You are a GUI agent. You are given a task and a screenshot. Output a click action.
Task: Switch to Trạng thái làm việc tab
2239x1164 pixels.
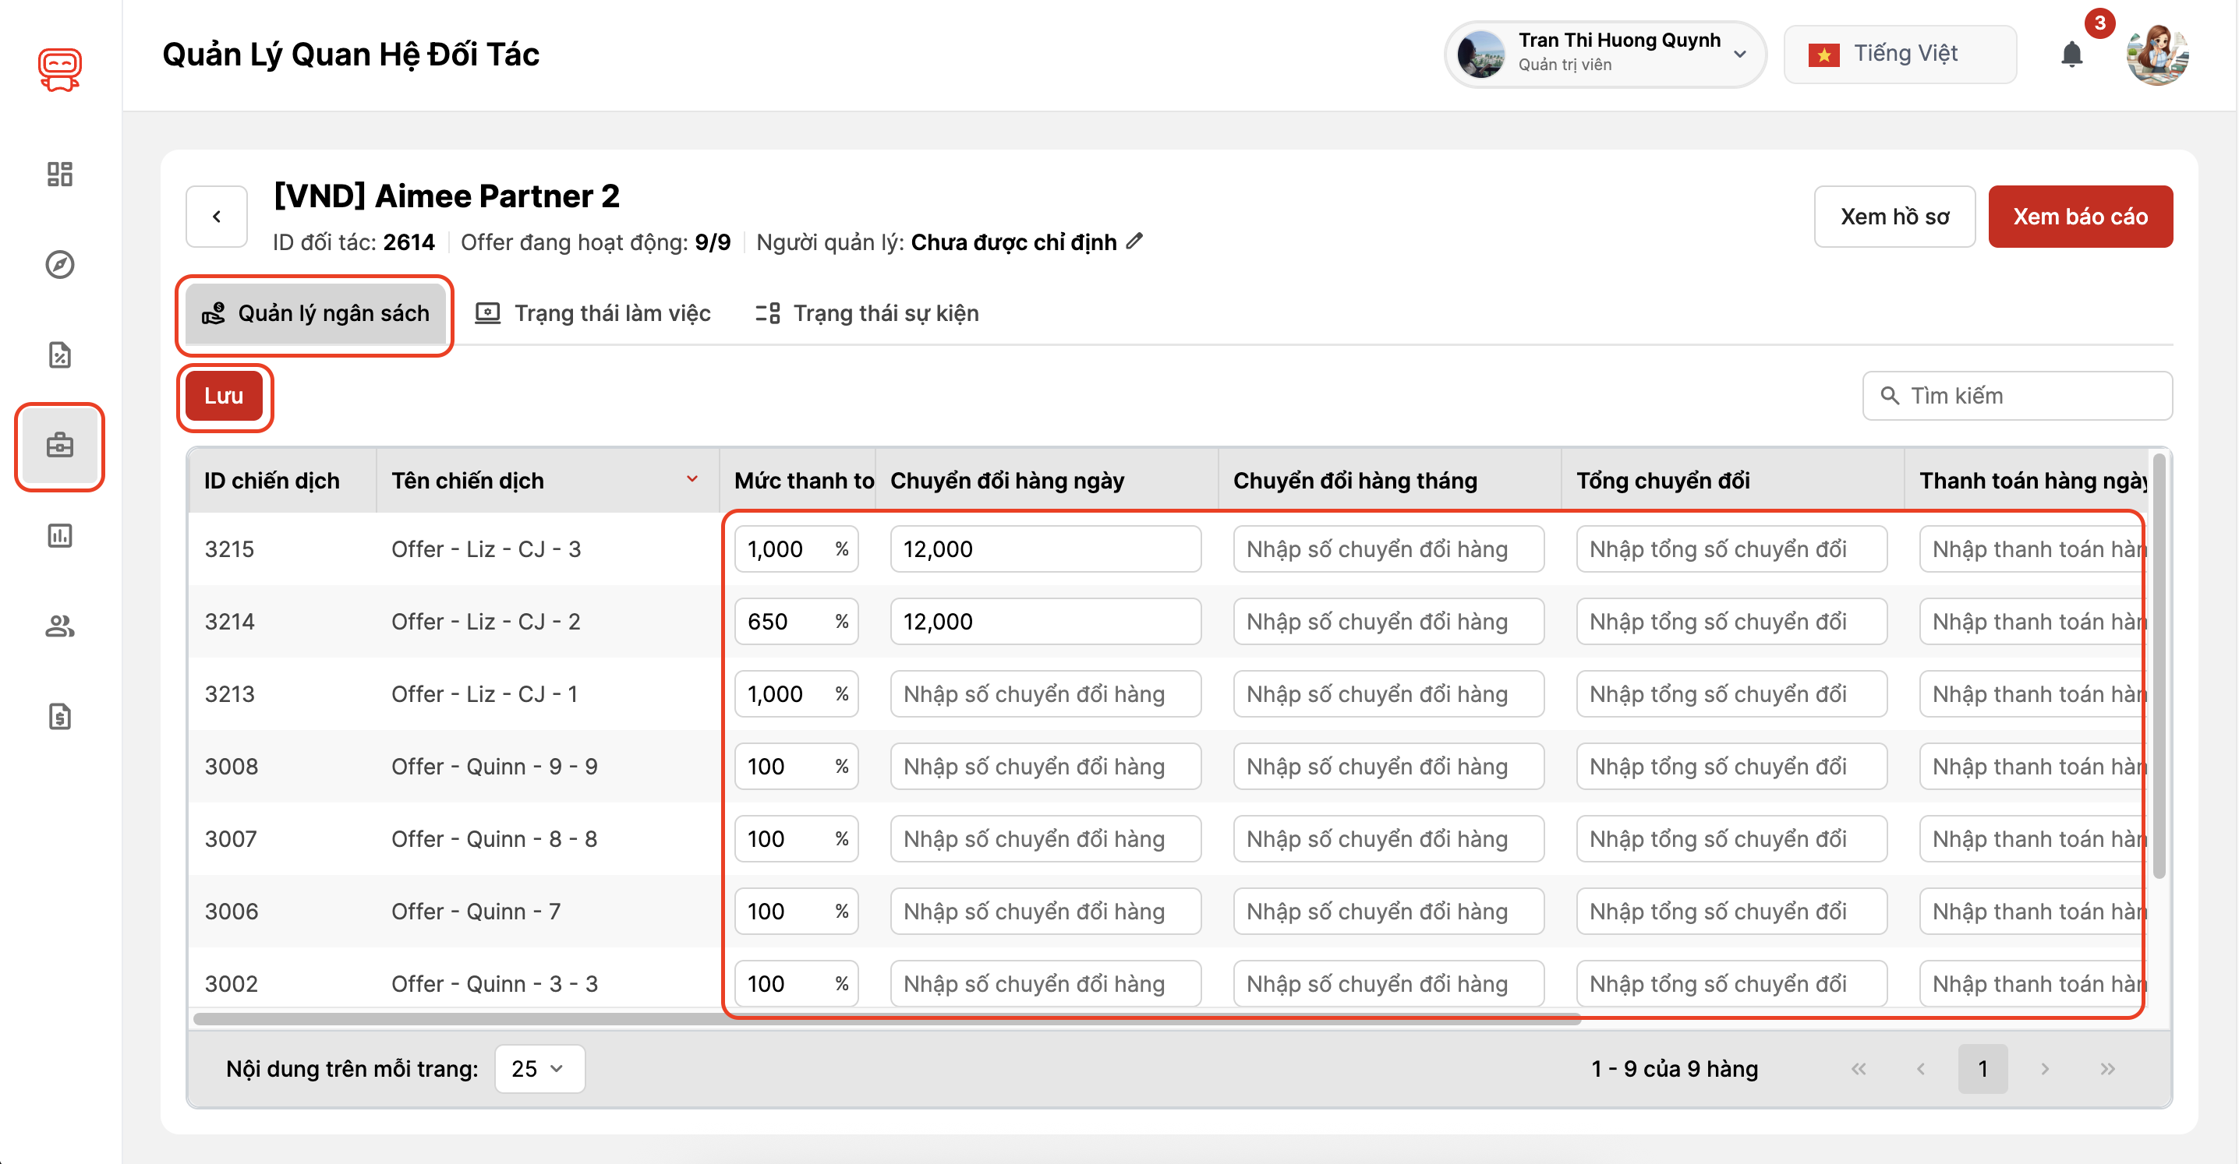[x=592, y=312]
